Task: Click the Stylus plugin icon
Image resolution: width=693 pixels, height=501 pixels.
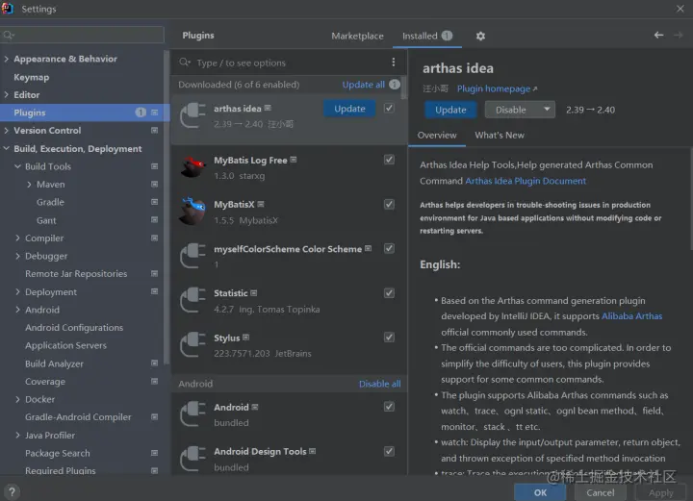Action: point(192,345)
